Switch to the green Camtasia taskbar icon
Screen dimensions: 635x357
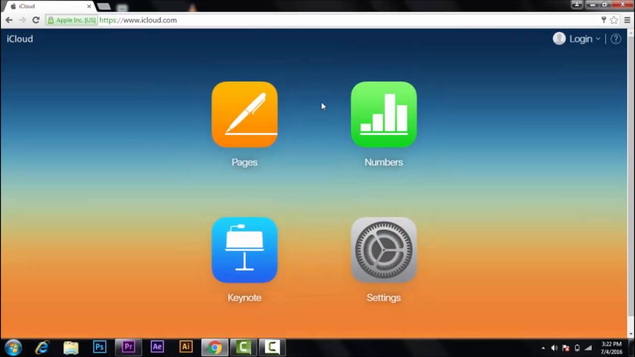click(x=244, y=347)
